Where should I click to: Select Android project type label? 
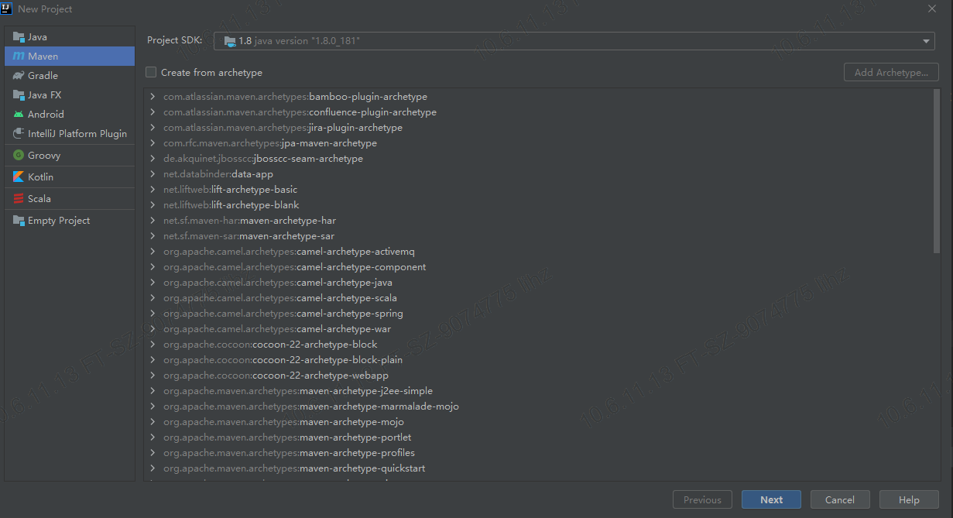point(46,114)
